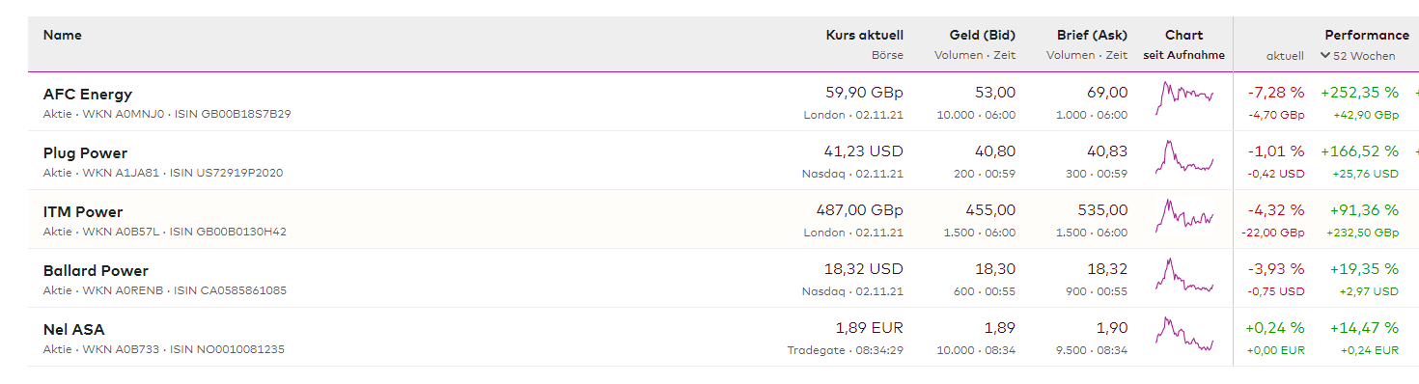Expand the 52 Wochen performance dropdown
The height and width of the screenshot is (384, 1419).
(1358, 56)
